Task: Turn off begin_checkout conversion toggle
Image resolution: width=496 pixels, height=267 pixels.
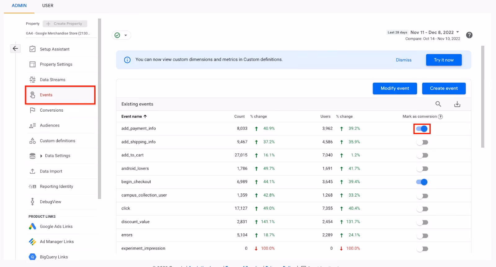Action: (x=422, y=182)
